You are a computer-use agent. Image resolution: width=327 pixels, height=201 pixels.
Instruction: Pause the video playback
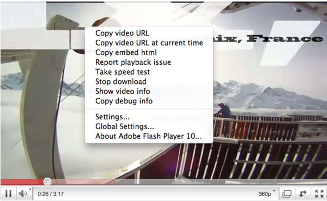[x=8, y=194]
